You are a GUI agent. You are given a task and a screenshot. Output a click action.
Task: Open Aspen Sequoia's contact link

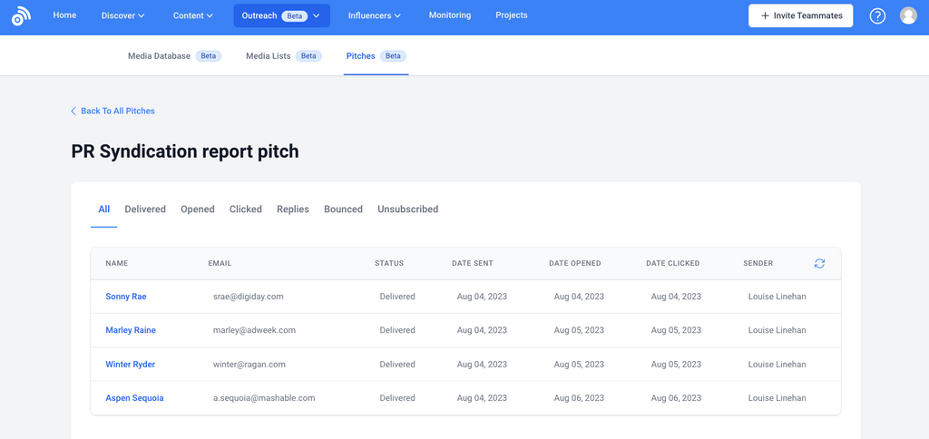pos(134,398)
